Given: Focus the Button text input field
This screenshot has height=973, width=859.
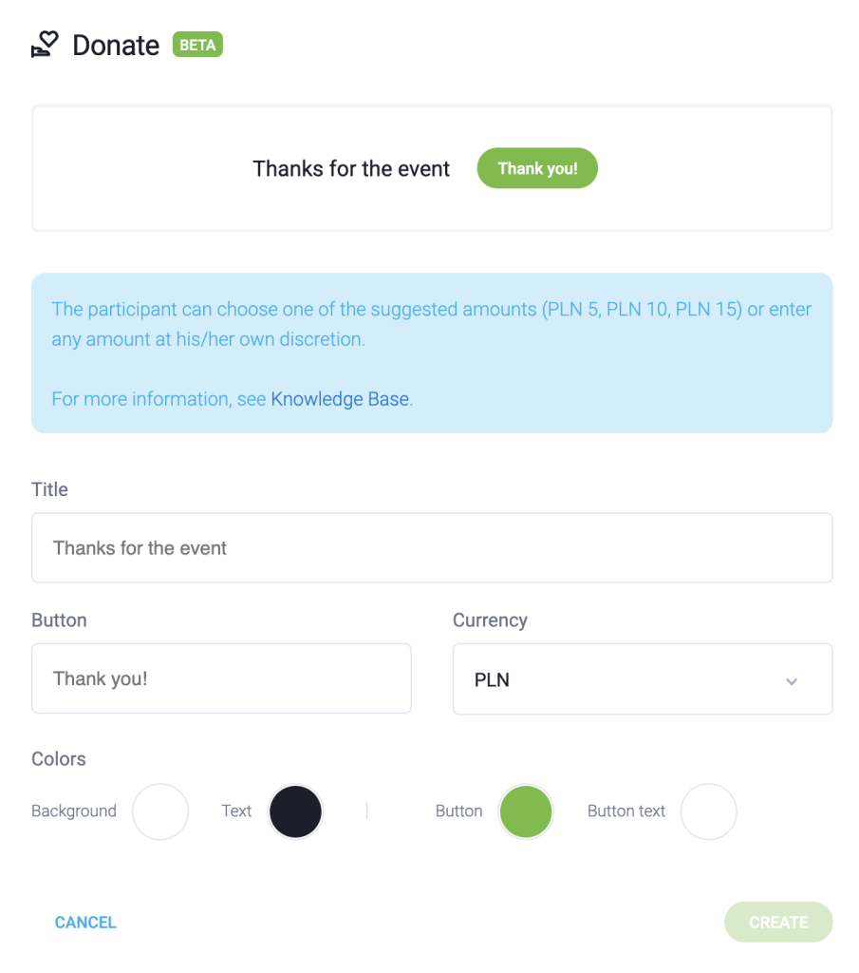Looking at the screenshot, I should click(x=221, y=678).
